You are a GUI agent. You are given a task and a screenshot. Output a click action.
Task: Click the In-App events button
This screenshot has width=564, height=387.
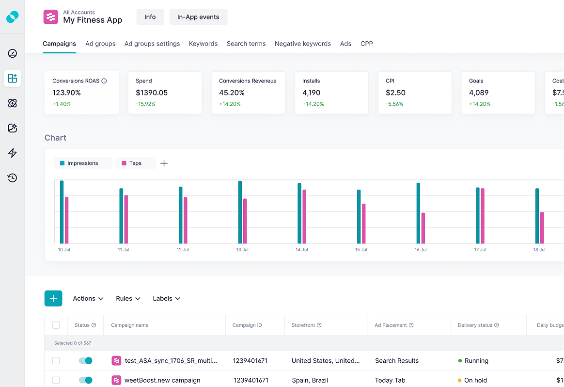click(198, 17)
